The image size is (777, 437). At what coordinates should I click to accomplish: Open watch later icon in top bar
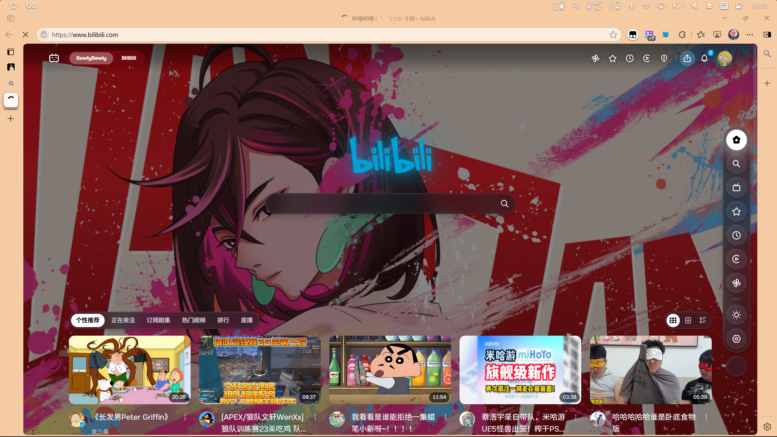point(647,58)
